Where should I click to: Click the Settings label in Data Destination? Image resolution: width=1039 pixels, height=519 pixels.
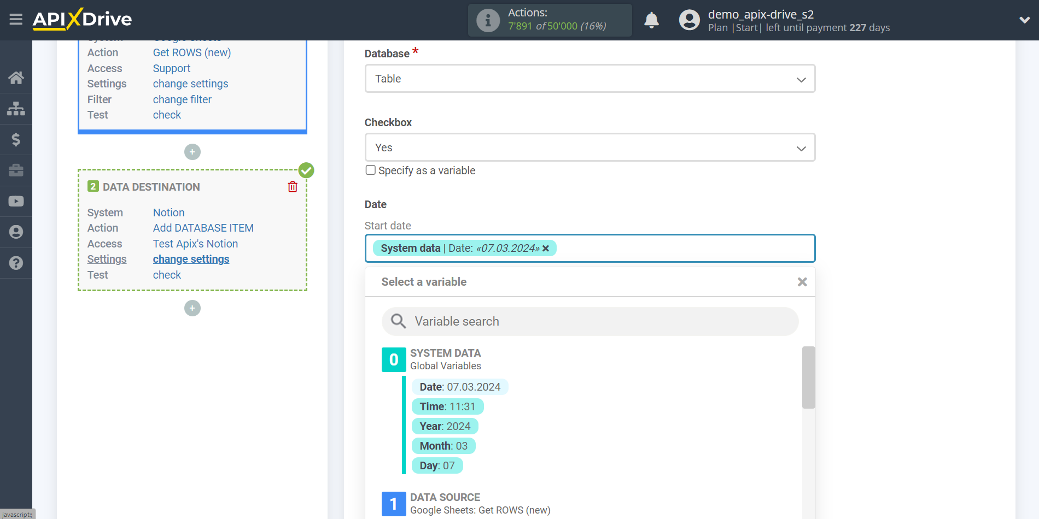click(107, 259)
